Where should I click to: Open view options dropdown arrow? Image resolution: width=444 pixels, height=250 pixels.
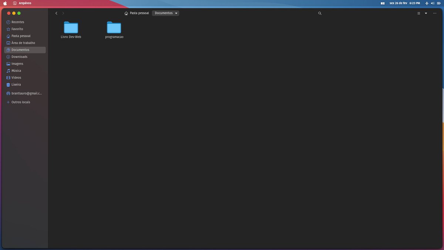coord(426,13)
